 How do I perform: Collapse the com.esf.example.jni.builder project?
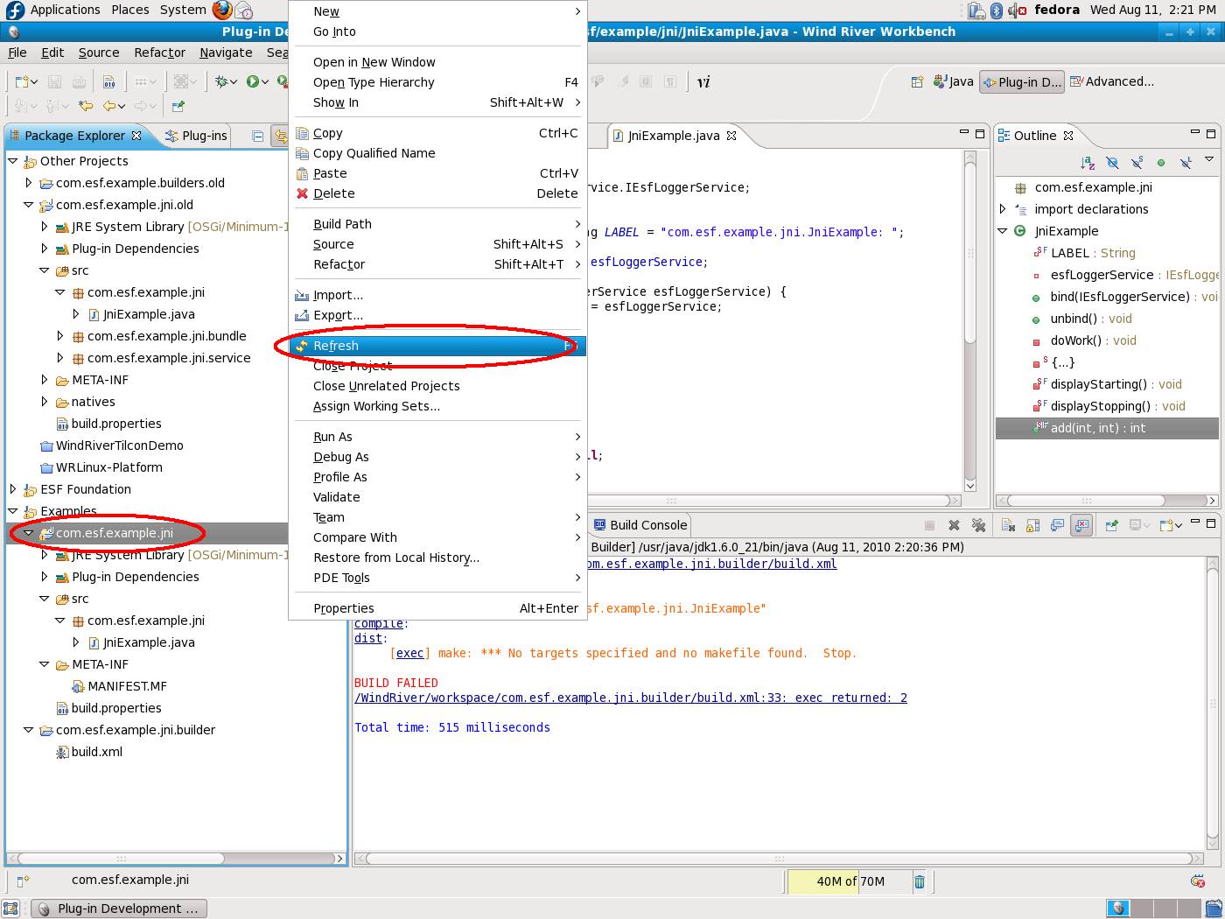click(x=29, y=730)
